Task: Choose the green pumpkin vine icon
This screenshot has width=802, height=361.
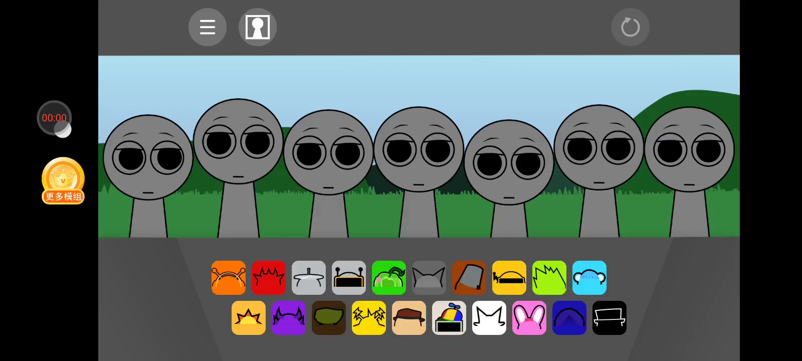Action: coord(389,278)
